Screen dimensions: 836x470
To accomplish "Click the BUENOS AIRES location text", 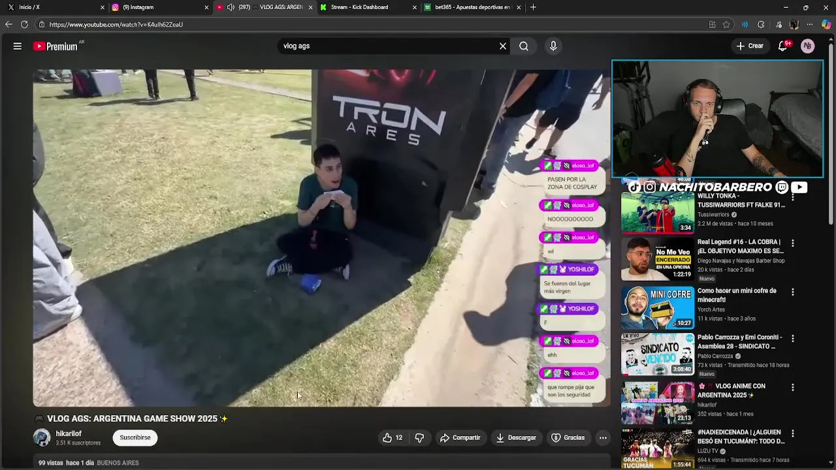I will coord(118,463).
